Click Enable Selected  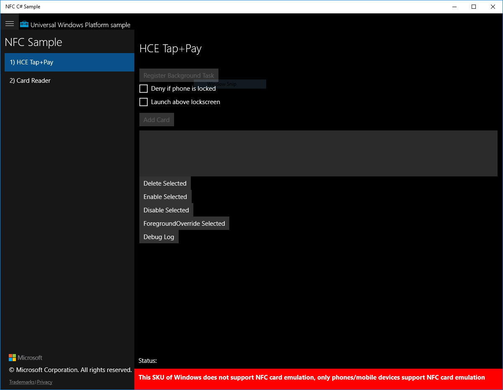click(x=165, y=196)
